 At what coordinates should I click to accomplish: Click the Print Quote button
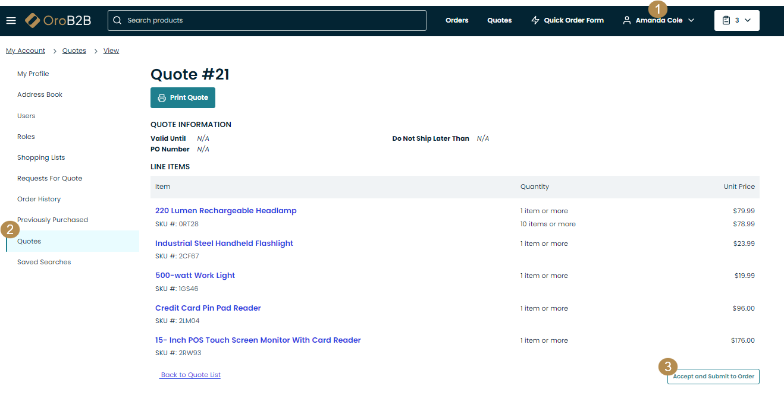tap(183, 98)
